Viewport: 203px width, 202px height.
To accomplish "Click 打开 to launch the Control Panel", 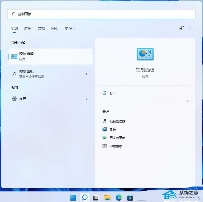I will [113, 93].
